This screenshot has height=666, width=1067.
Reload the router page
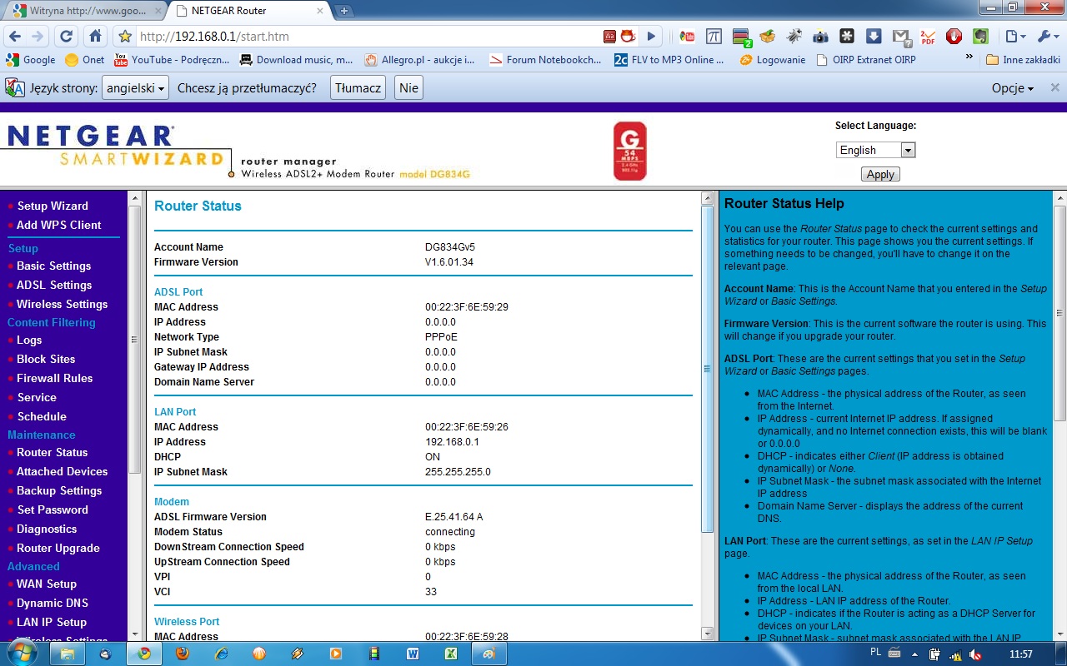[67, 37]
